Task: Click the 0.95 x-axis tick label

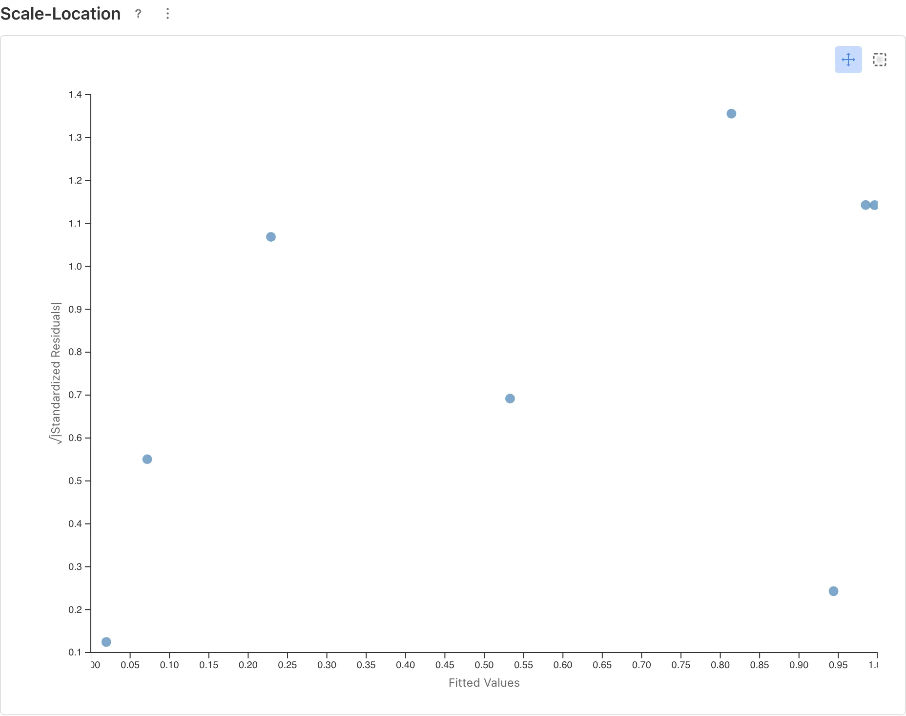Action: 838,665
